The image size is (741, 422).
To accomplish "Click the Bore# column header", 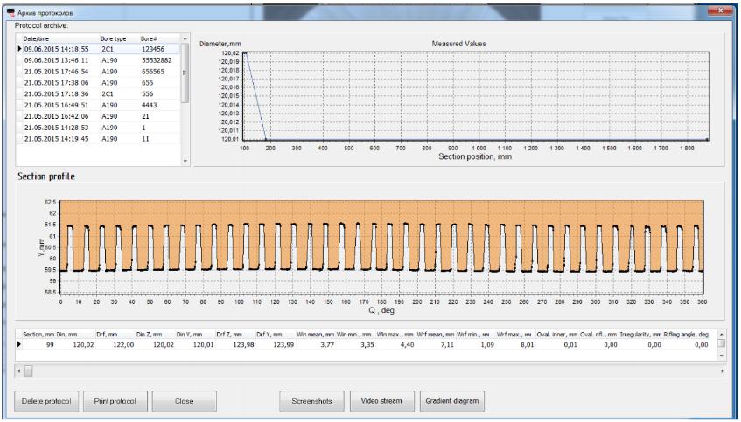I will pos(149,39).
